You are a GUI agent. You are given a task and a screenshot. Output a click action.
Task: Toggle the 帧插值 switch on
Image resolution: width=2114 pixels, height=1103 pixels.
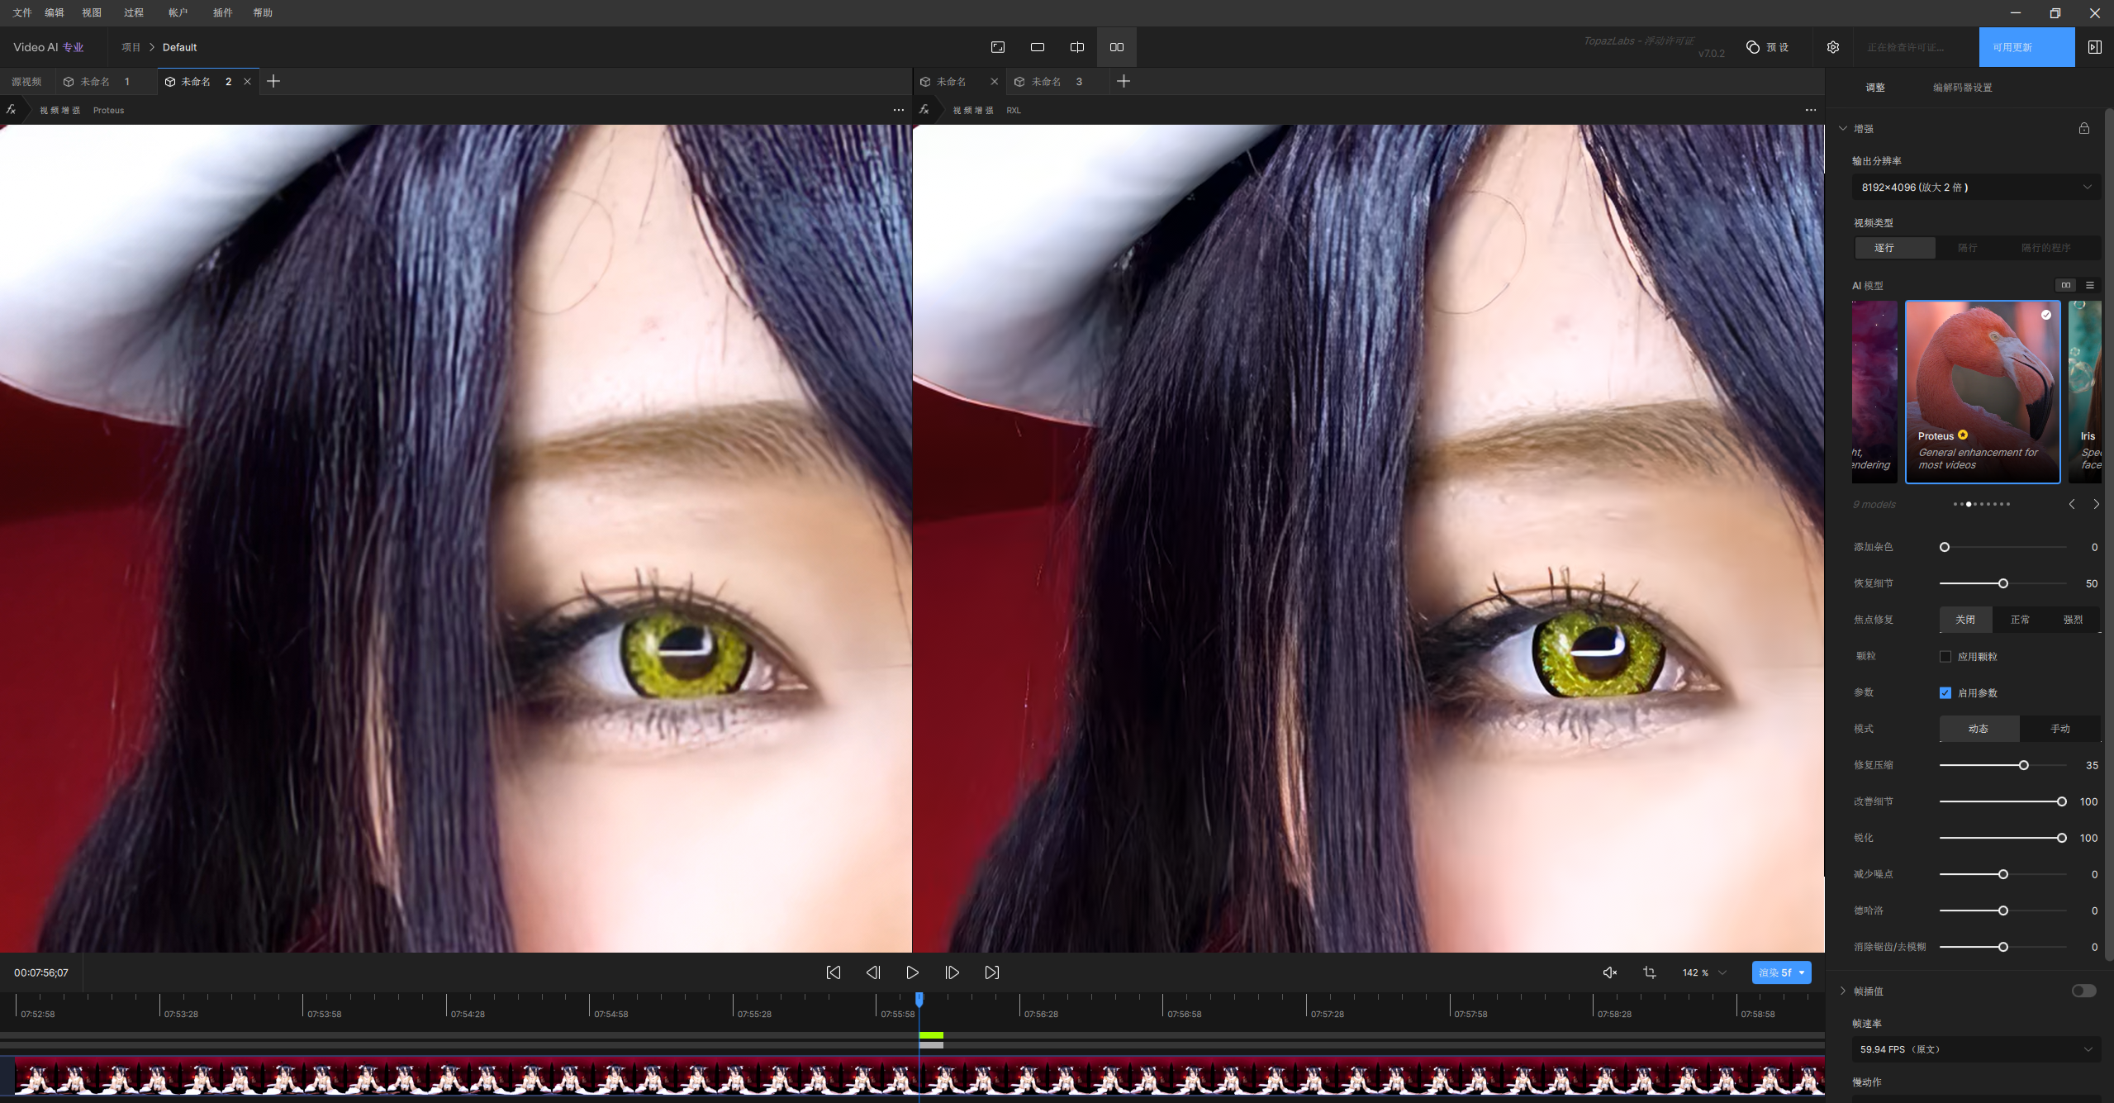(x=2083, y=991)
